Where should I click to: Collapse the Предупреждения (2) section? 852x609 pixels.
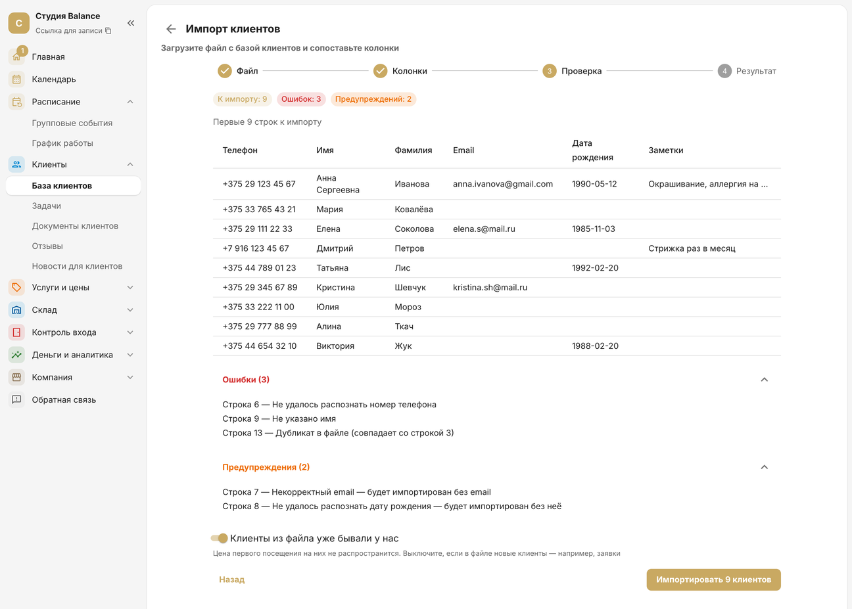(764, 467)
